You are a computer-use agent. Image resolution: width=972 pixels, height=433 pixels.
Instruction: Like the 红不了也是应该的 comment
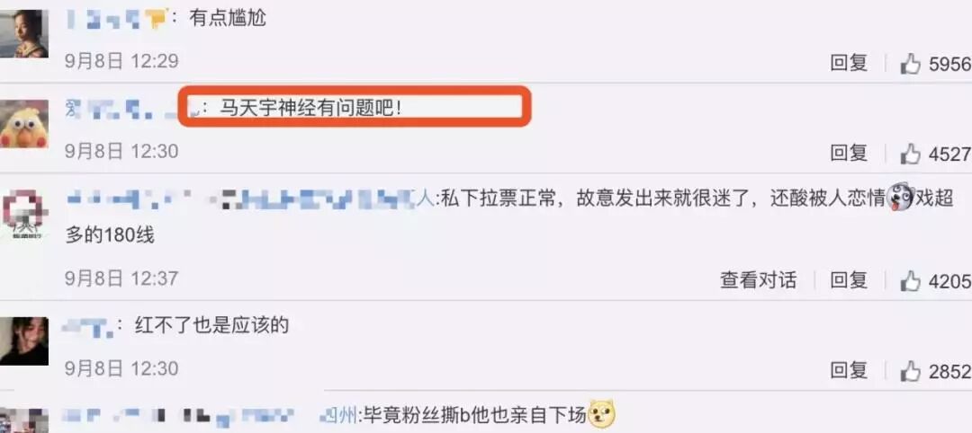(910, 371)
